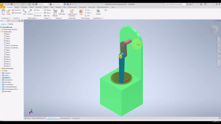Expand the piston:1 component node
Viewport: 221px width, 124px height.
[x=1, y=73]
